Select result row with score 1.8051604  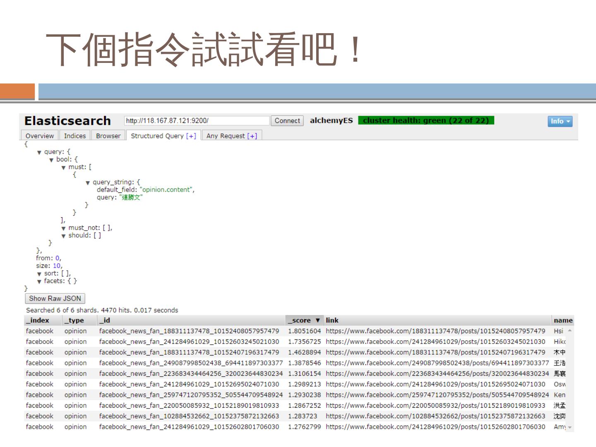tap(295, 331)
